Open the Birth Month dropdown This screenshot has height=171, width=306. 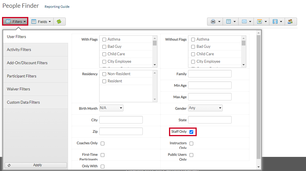(x=111, y=108)
